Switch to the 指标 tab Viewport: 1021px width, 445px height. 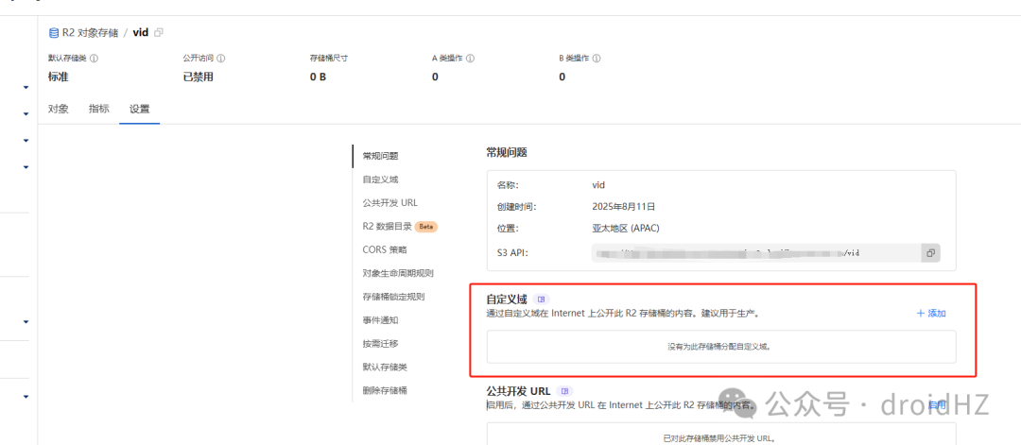[x=99, y=109]
